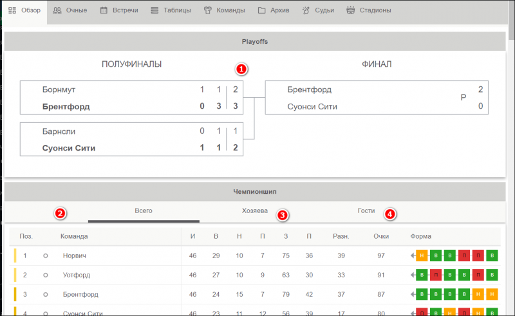Screen dimensions: 515x316
Task: Click the ФИНАЛ heading
Action: point(377,64)
